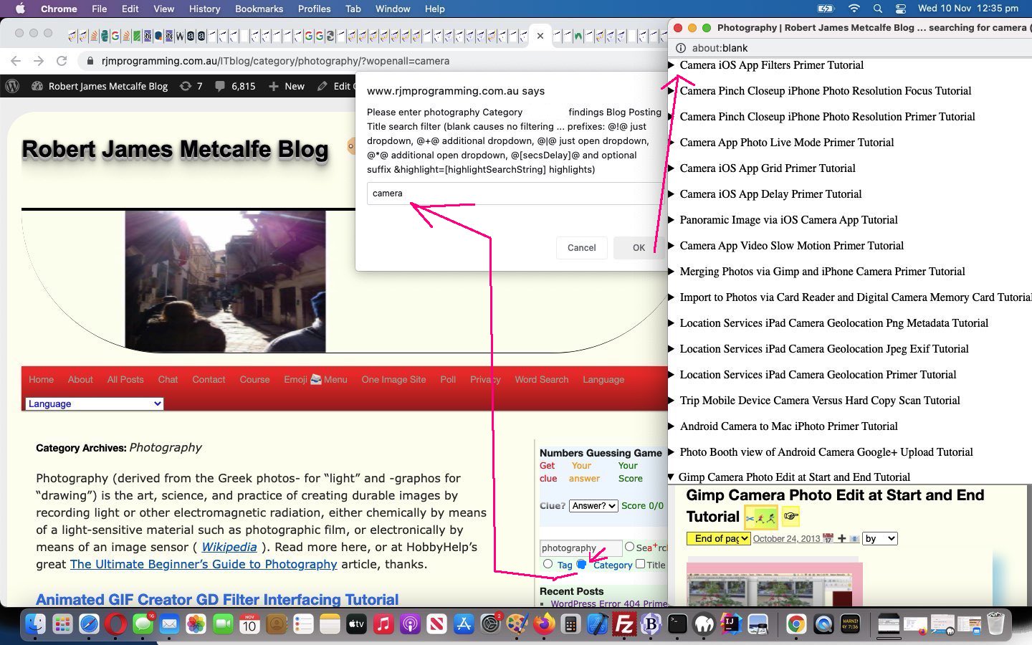
Task: Open the All Posts nav item
Action: (x=125, y=380)
